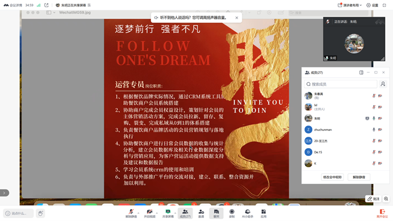
Task: Toggle 解除静音 in bottom toolbar
Action: tap(131, 213)
